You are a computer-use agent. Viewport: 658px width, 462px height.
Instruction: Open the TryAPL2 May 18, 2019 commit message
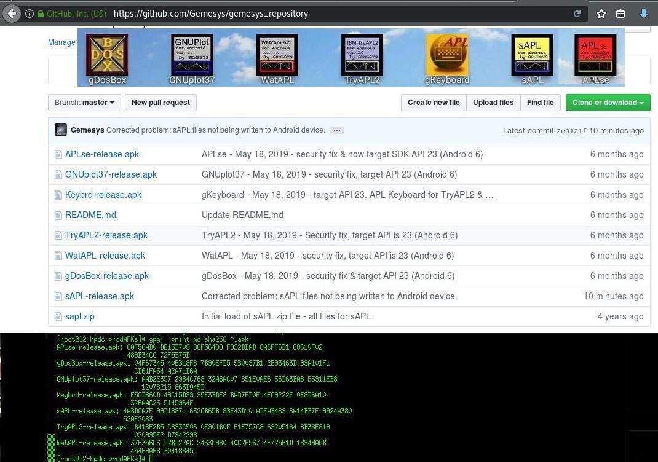[330, 235]
